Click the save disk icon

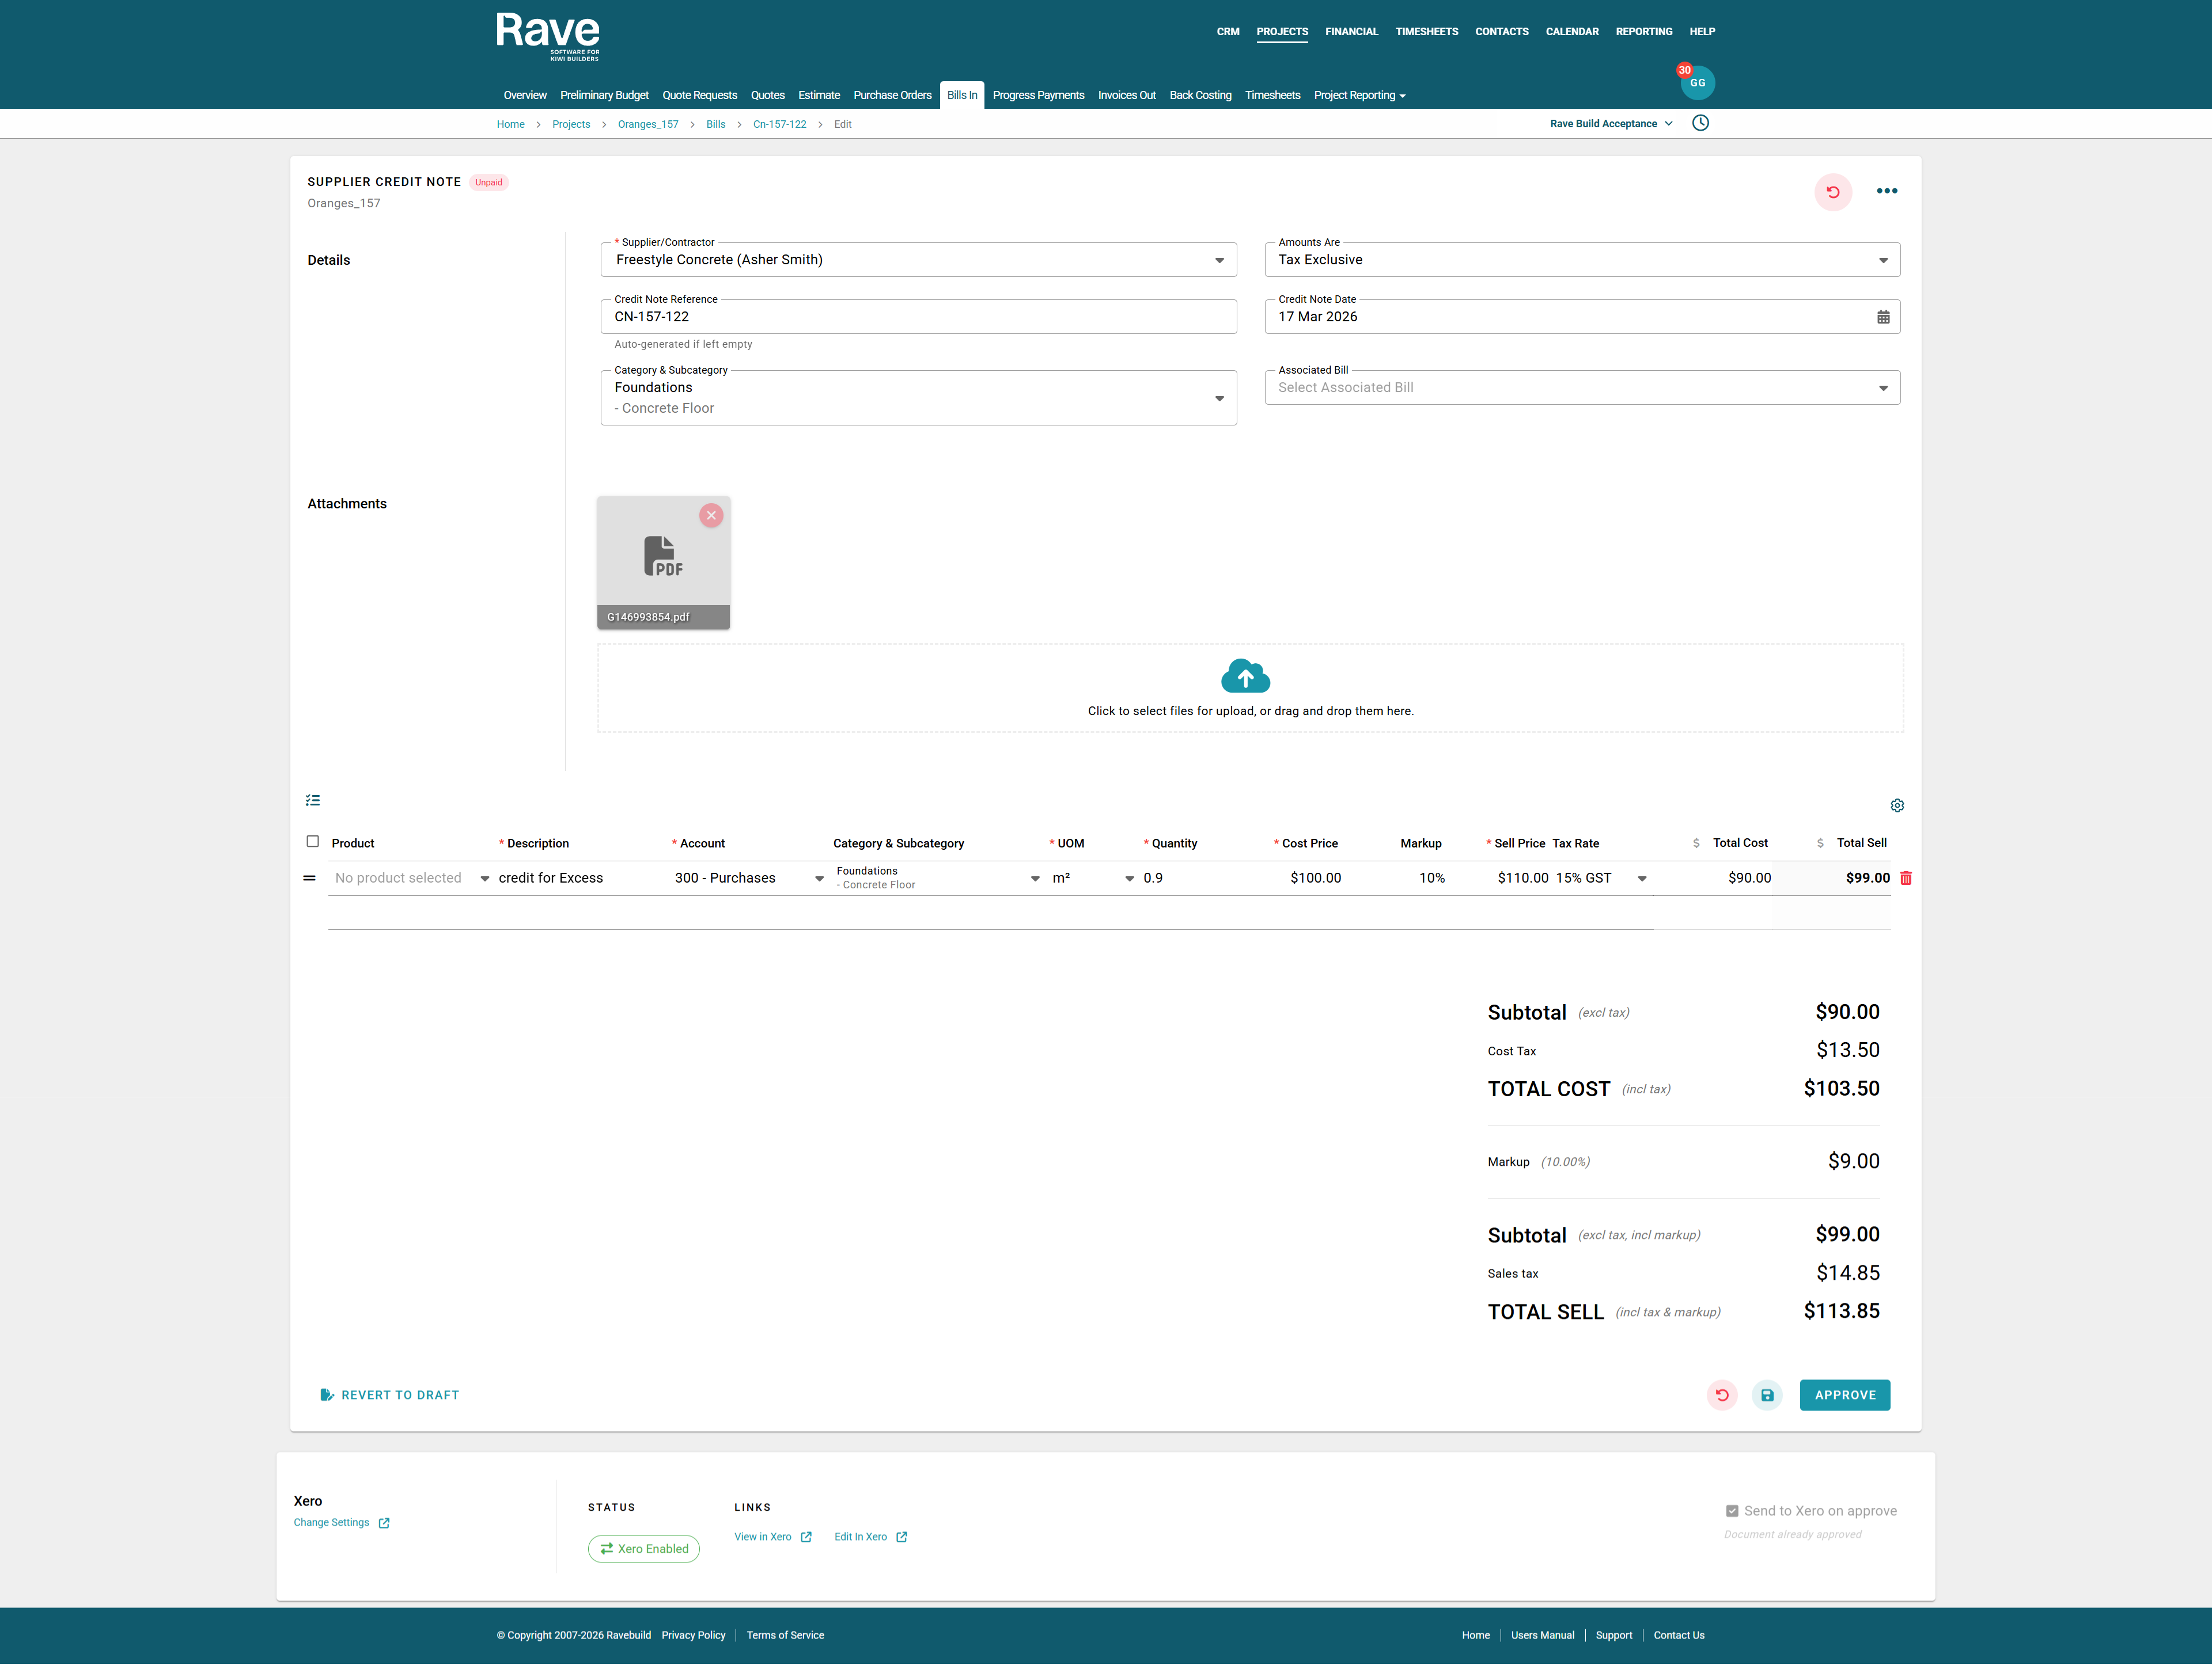tap(1767, 1395)
